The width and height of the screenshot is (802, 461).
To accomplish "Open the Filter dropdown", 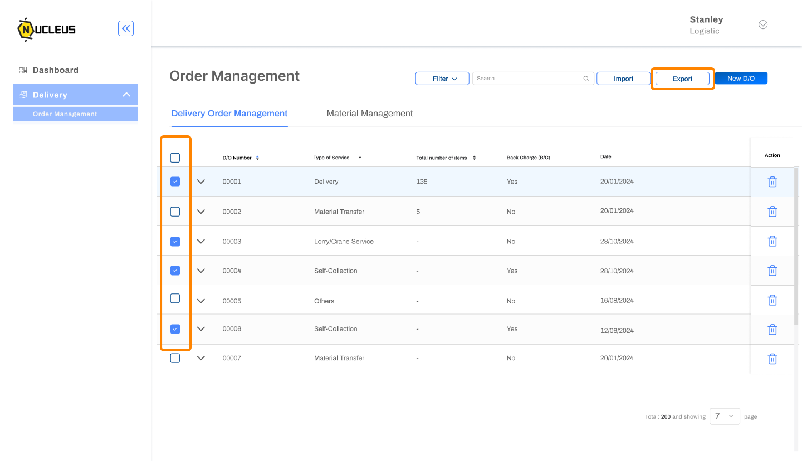I will coord(442,79).
